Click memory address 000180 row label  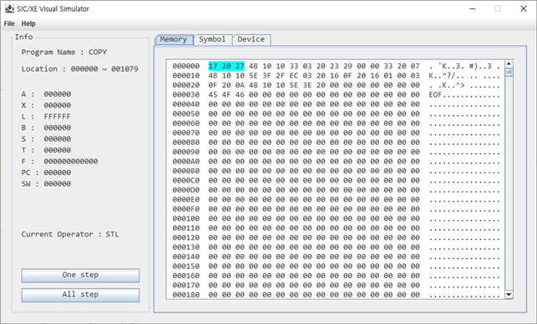[186, 295]
